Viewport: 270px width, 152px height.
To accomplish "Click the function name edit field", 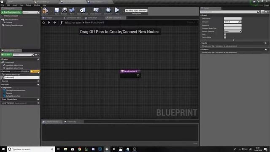I will point(22,78).
